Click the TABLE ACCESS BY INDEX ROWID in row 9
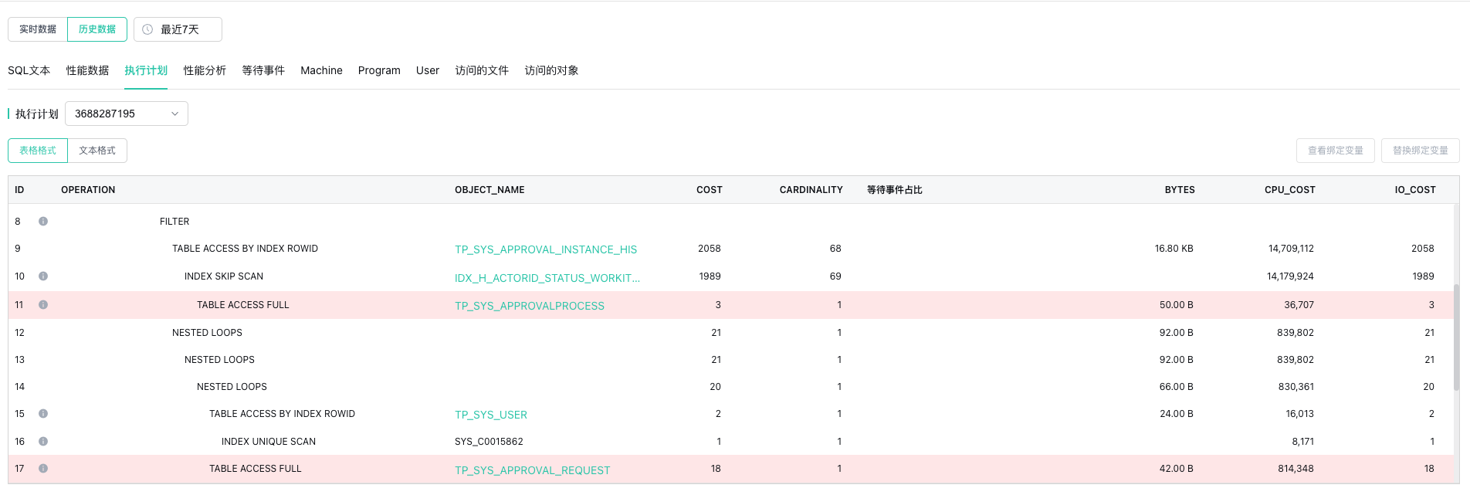Viewport: 1470px width, 495px height. coord(245,249)
